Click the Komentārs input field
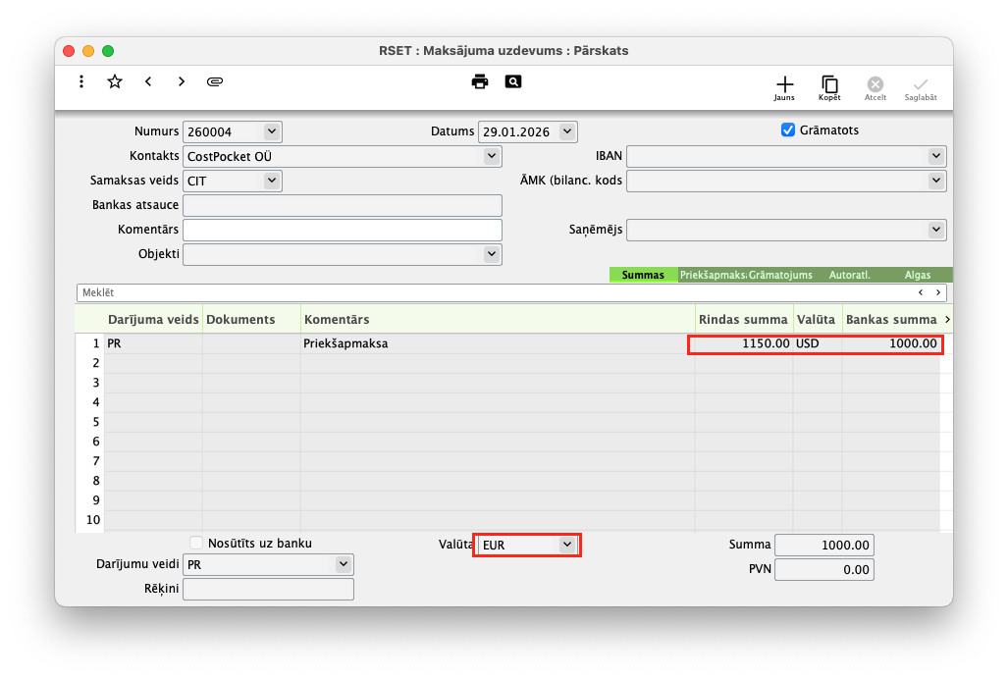This screenshot has width=1008, height=679. click(342, 230)
